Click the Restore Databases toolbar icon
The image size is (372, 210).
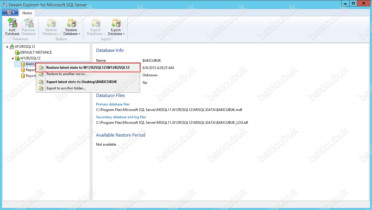(51, 23)
